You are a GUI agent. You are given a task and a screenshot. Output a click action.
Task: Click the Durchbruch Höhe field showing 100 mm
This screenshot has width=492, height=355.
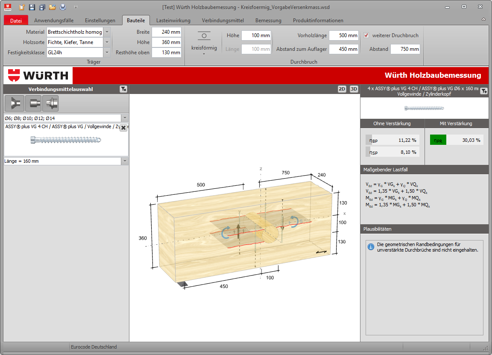tap(256, 35)
